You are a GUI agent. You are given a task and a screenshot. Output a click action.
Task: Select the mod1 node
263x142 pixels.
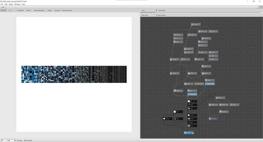pos(203,52)
